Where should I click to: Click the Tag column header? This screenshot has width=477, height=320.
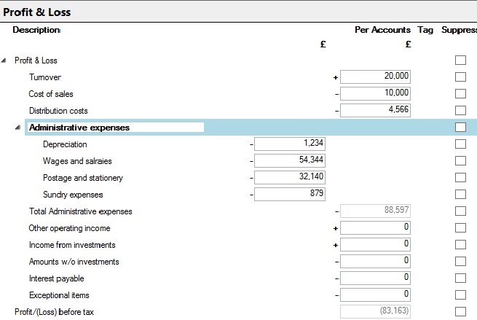(x=425, y=30)
